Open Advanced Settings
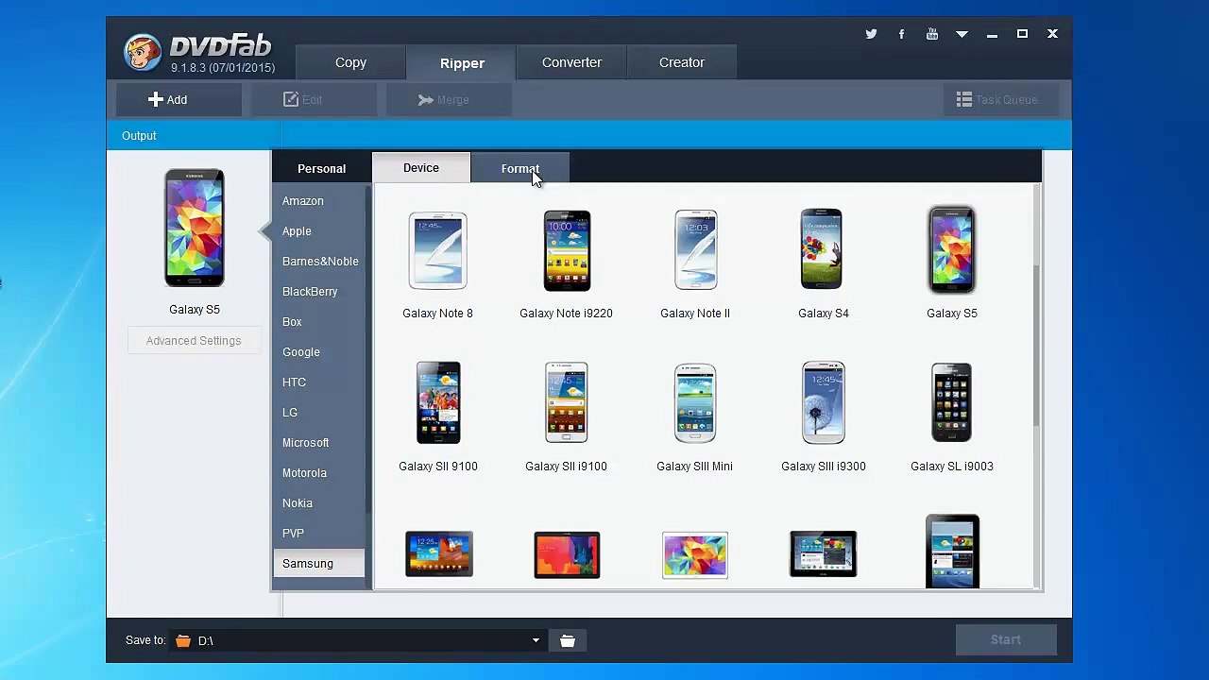The width and height of the screenshot is (1209, 680). pos(194,341)
